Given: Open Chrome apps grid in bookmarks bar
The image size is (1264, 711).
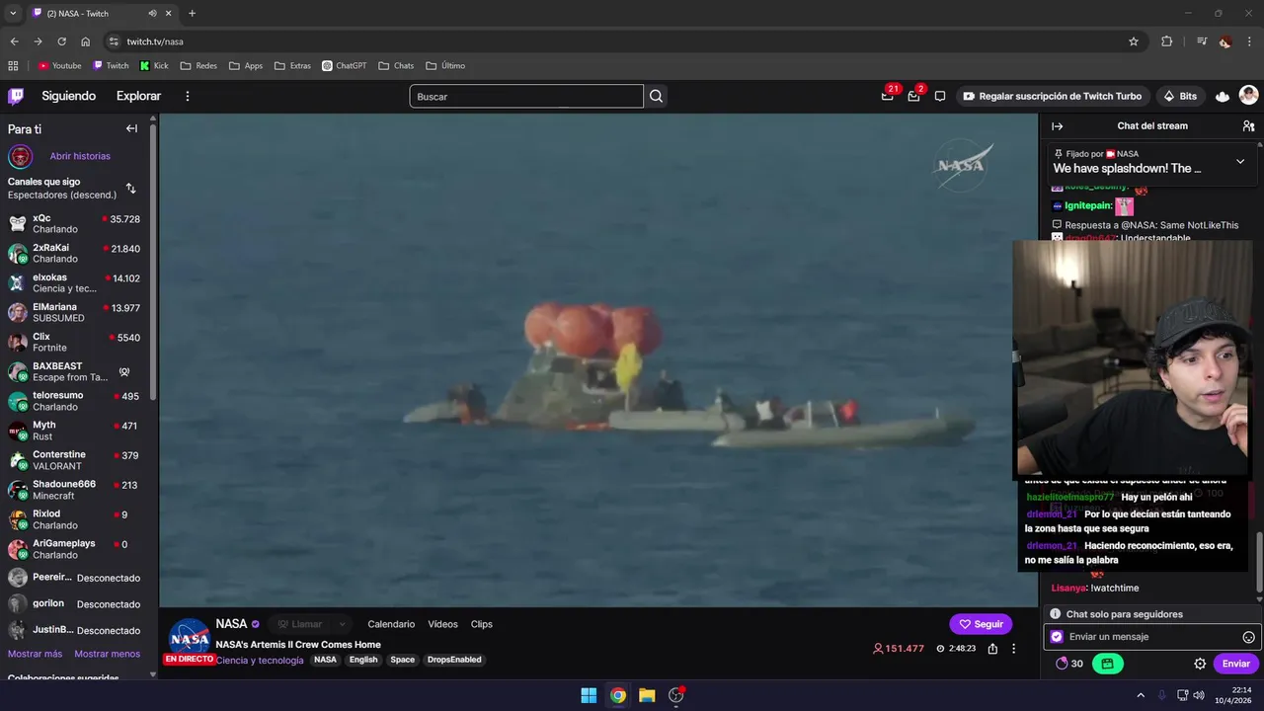Looking at the screenshot, I should click(x=13, y=66).
